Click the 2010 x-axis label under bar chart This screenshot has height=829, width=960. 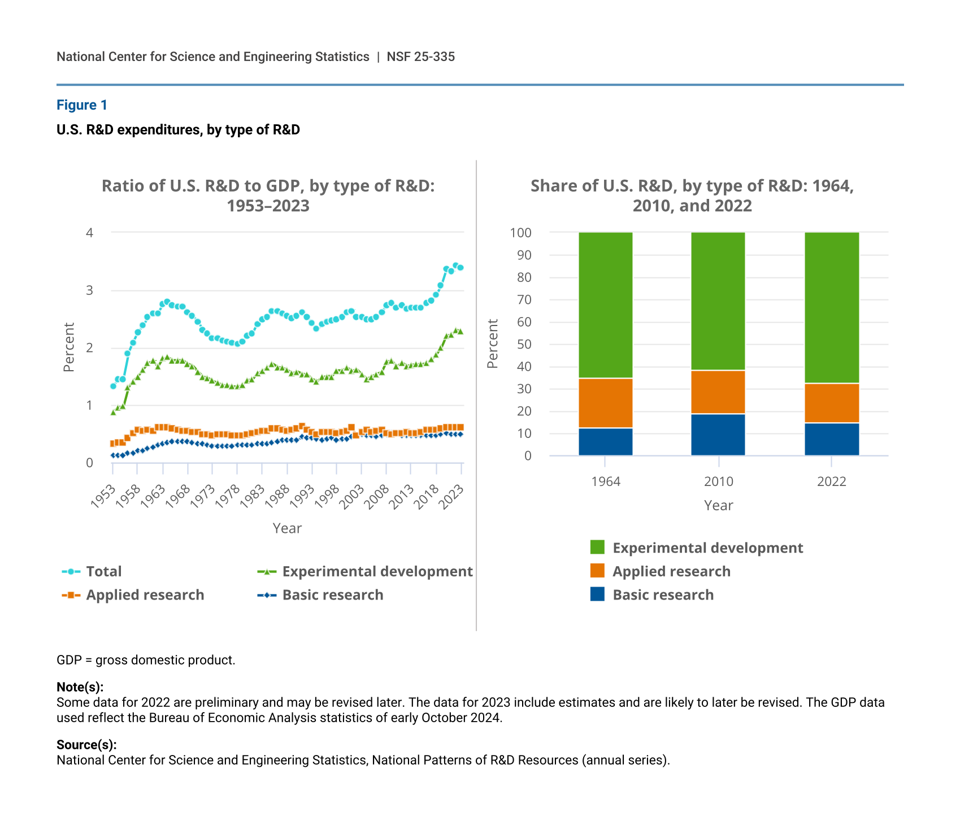click(718, 481)
